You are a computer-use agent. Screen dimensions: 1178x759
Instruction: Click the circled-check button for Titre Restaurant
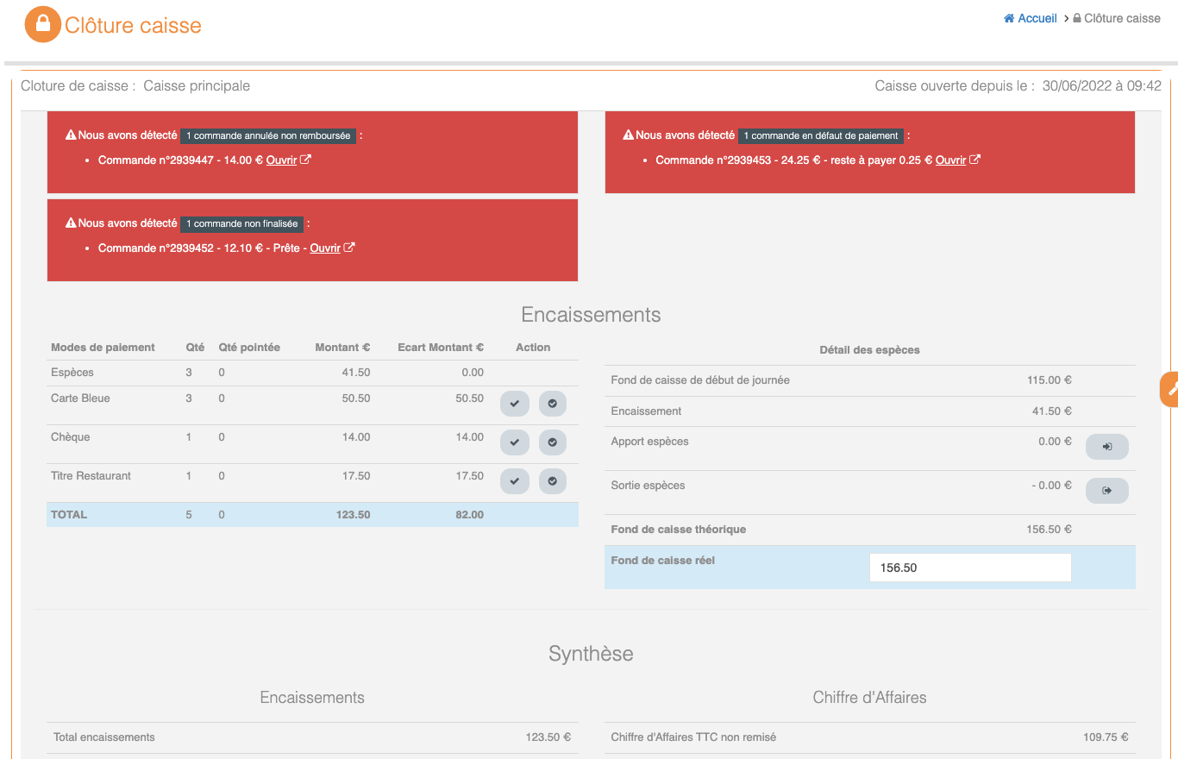point(552,481)
